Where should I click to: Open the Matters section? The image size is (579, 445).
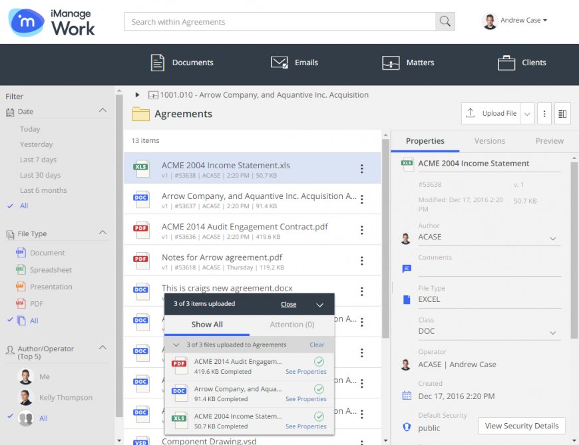pos(408,63)
